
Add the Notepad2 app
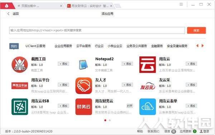(127, 64)
